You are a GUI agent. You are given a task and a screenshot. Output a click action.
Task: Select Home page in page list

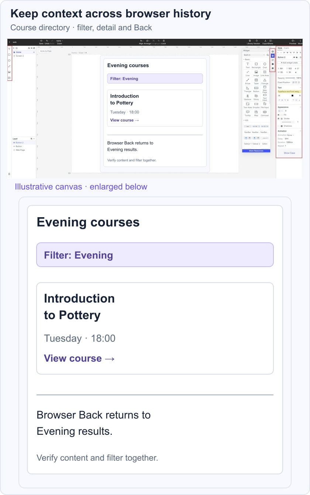coord(24,52)
